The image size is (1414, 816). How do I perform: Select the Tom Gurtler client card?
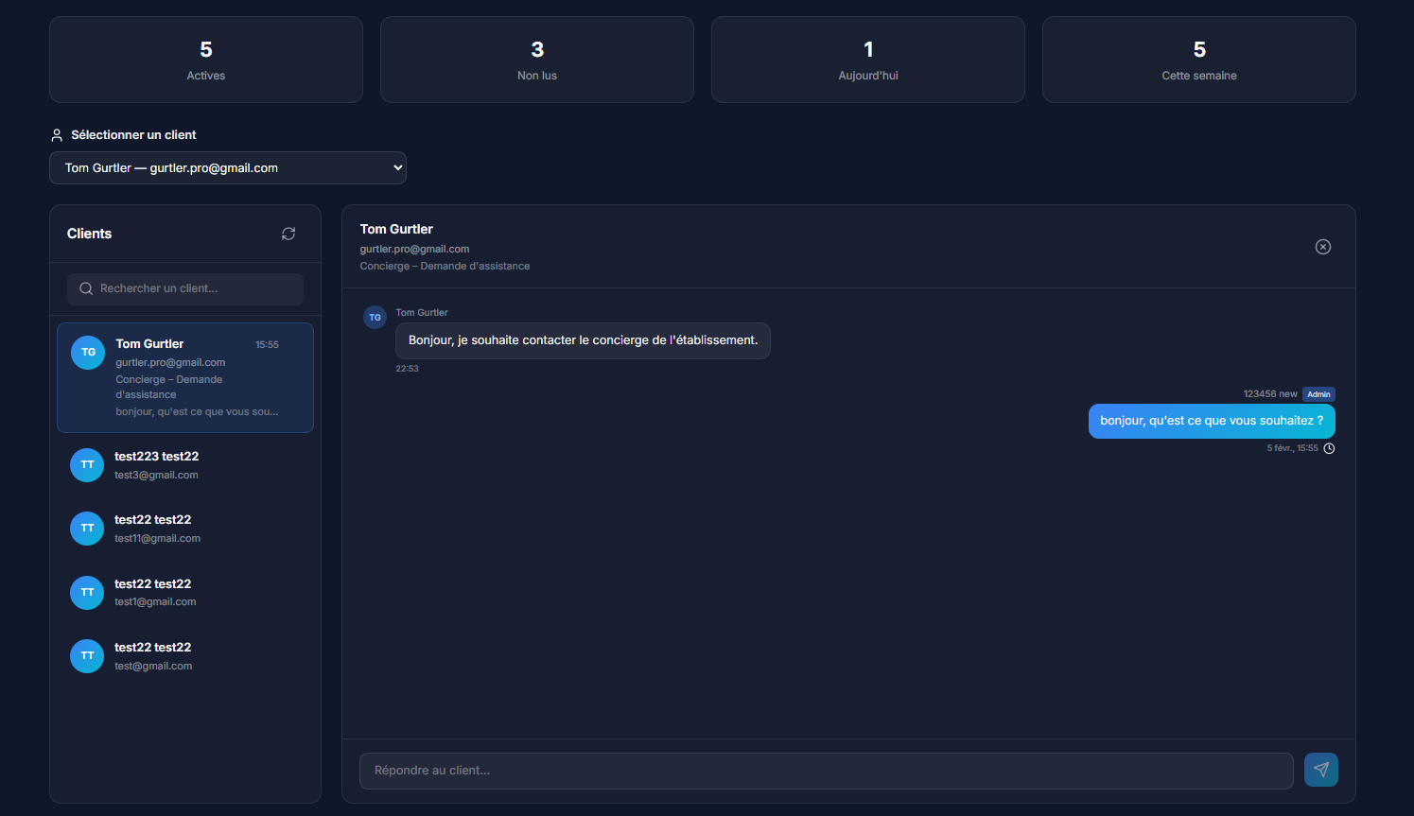[x=185, y=378]
